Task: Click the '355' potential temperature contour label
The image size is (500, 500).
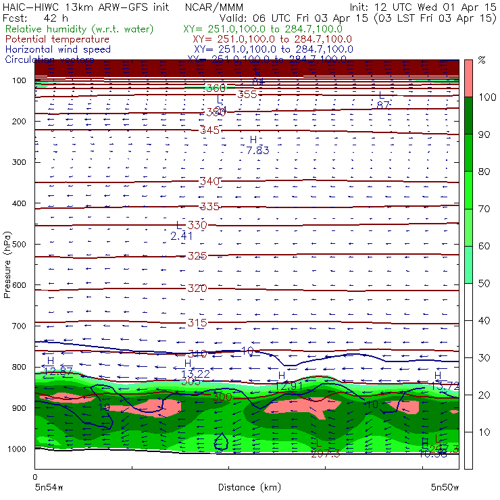Action: 247,95
